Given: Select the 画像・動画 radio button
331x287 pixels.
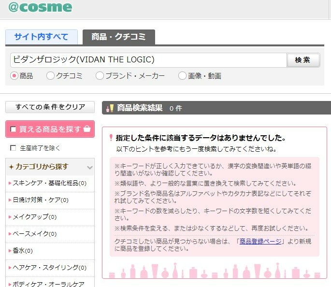Looking at the screenshot, I should pos(182,76).
